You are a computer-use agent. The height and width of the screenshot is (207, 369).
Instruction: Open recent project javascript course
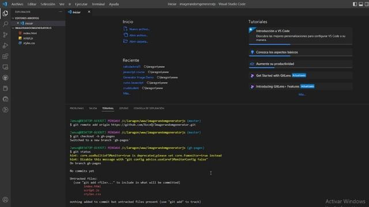coord(134,72)
